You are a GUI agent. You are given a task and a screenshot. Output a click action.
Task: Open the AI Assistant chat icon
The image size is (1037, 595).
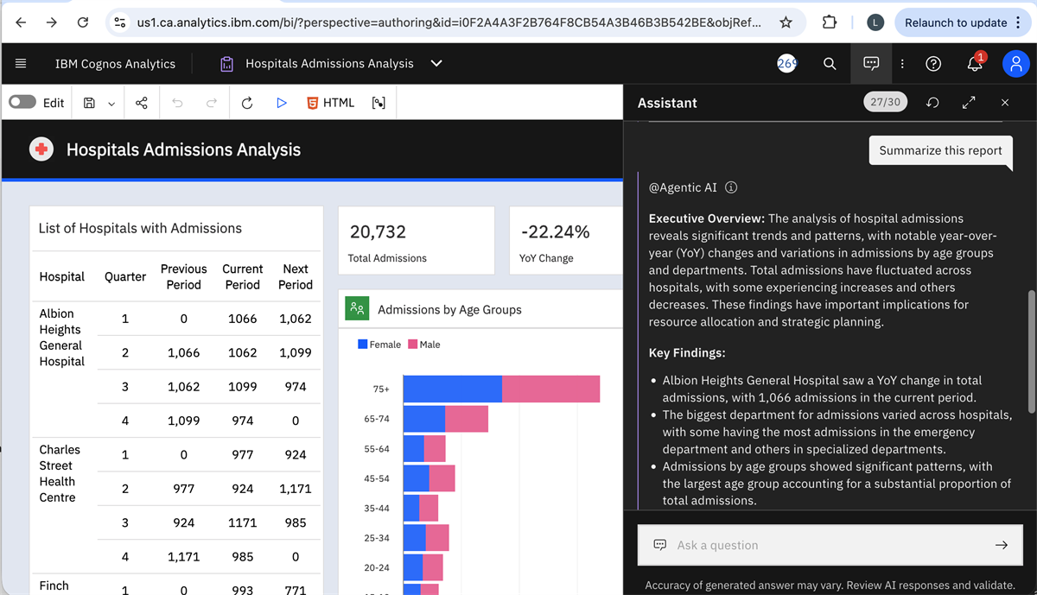(x=871, y=63)
